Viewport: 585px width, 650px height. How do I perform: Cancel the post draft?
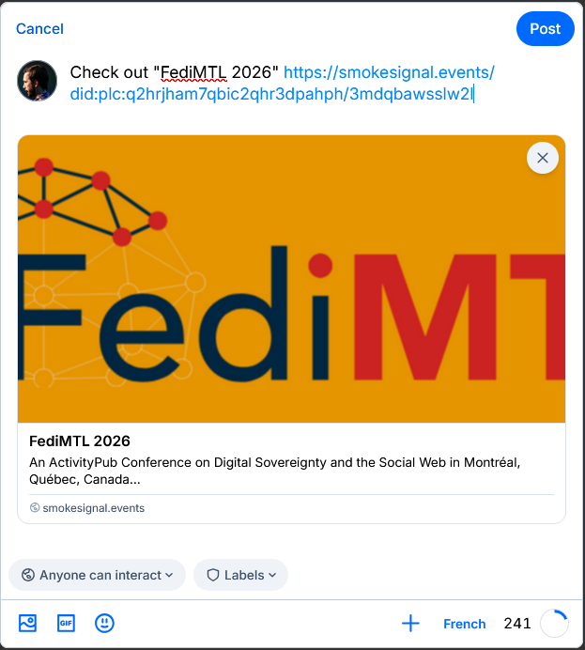39,29
